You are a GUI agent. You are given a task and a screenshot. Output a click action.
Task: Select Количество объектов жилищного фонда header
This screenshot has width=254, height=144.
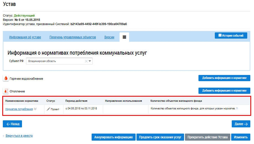pos(176,101)
